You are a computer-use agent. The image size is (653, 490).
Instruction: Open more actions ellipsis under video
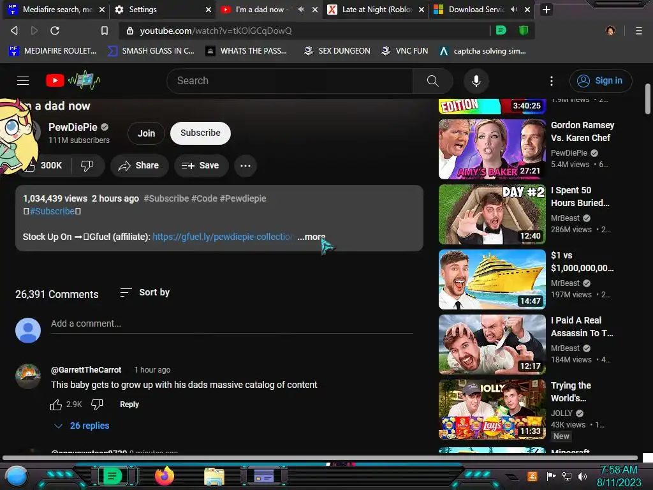click(246, 165)
